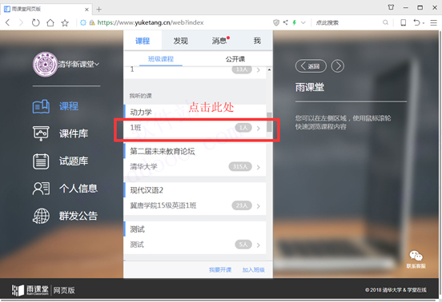Click the undo closed-tab icon
The width and height of the screenshot is (442, 302).
[x=416, y=22]
